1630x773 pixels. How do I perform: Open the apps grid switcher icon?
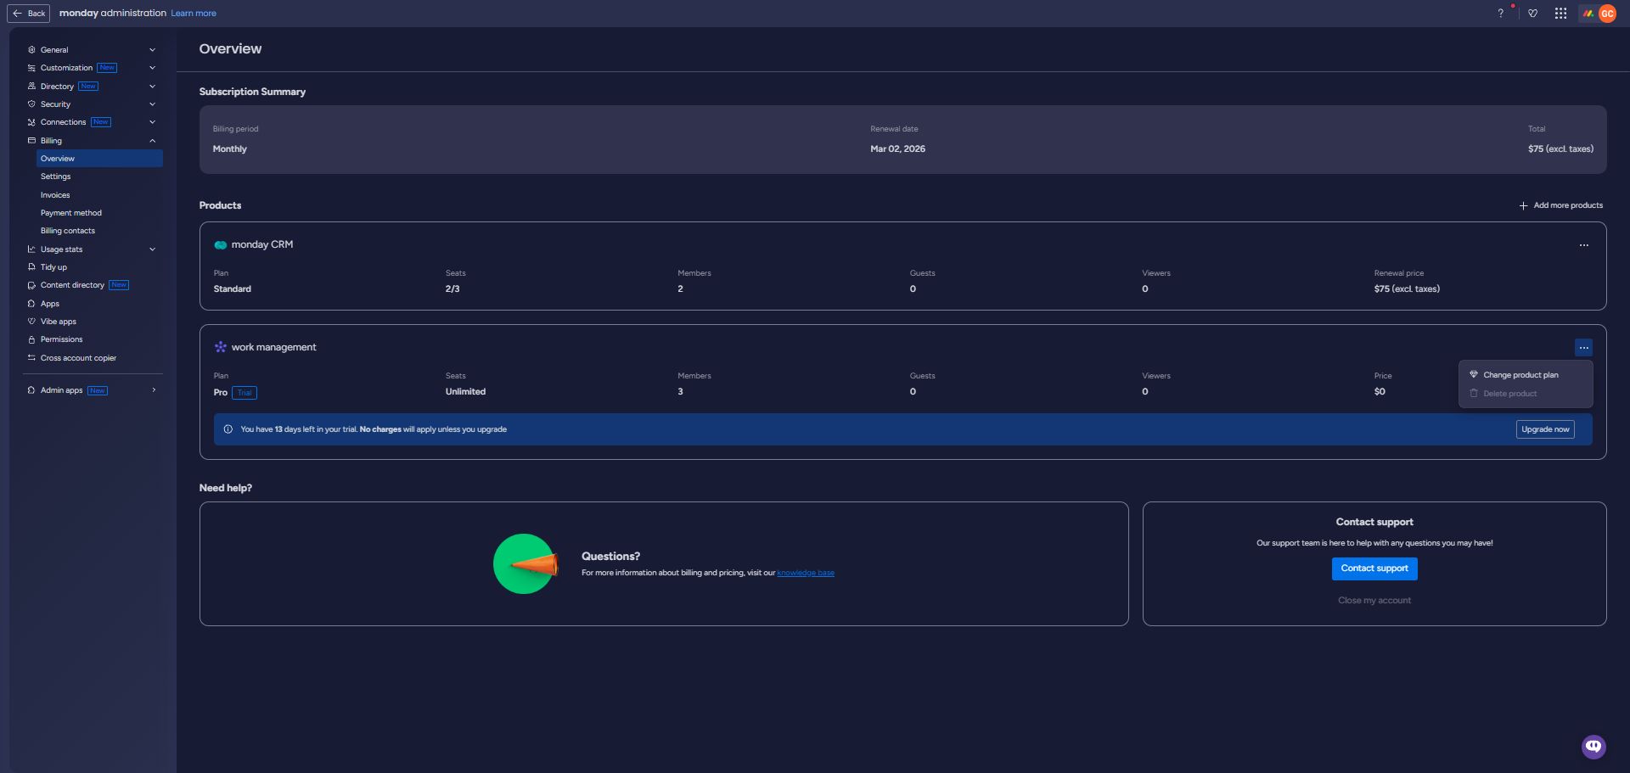[1560, 14]
